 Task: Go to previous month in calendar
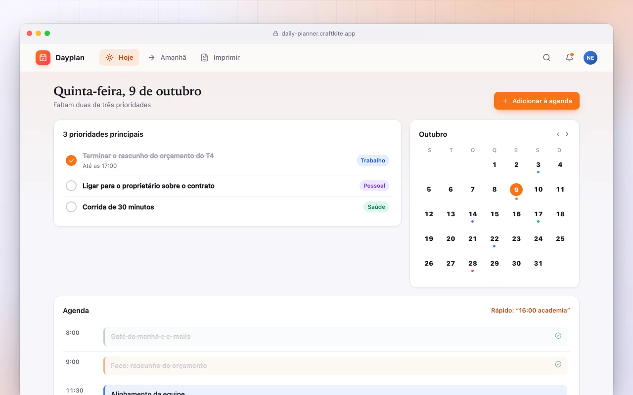click(558, 134)
